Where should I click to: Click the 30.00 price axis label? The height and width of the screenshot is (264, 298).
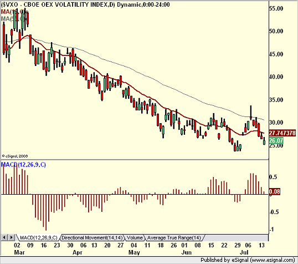coord(276,123)
